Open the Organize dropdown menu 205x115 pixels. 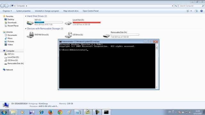[7, 11]
